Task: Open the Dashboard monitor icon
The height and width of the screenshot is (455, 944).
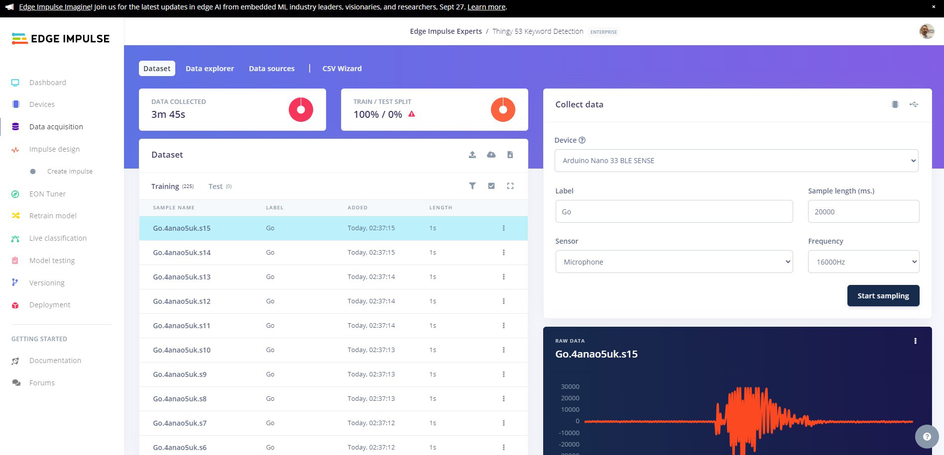Action: point(15,83)
